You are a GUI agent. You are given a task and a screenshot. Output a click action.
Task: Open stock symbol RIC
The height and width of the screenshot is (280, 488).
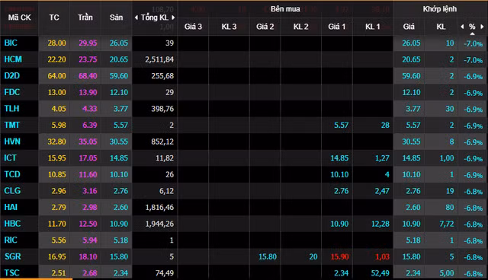(11, 240)
